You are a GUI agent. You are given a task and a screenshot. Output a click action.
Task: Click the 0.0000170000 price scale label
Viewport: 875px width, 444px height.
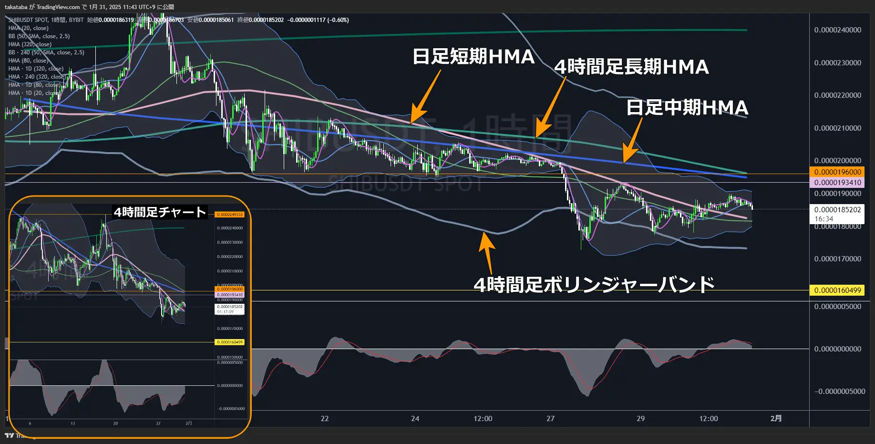[x=837, y=259]
